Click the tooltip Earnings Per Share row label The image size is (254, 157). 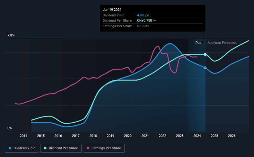[x=117, y=26]
